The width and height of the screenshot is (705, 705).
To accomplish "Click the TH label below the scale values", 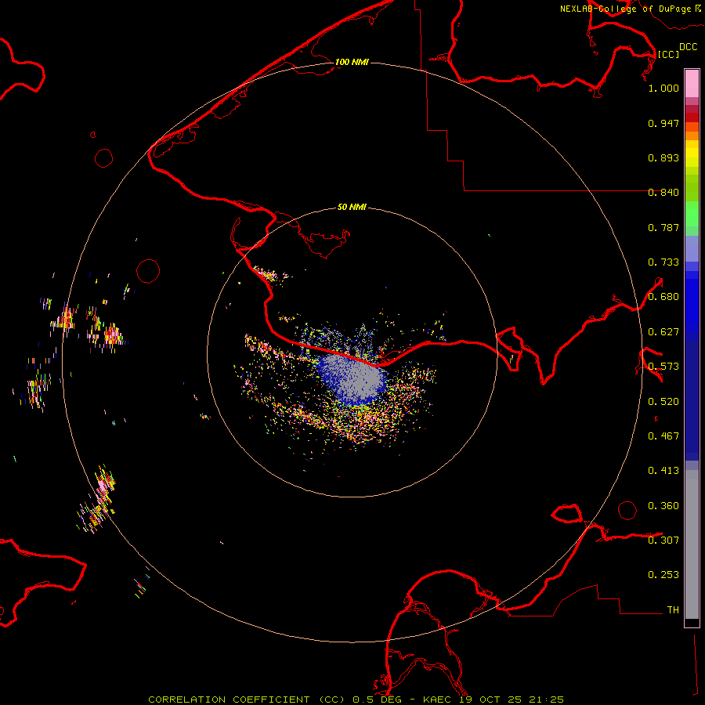I will click(x=672, y=609).
